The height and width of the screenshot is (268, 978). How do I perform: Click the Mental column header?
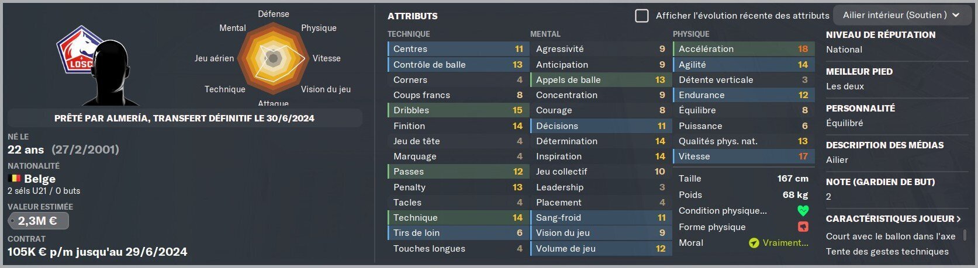click(x=545, y=34)
